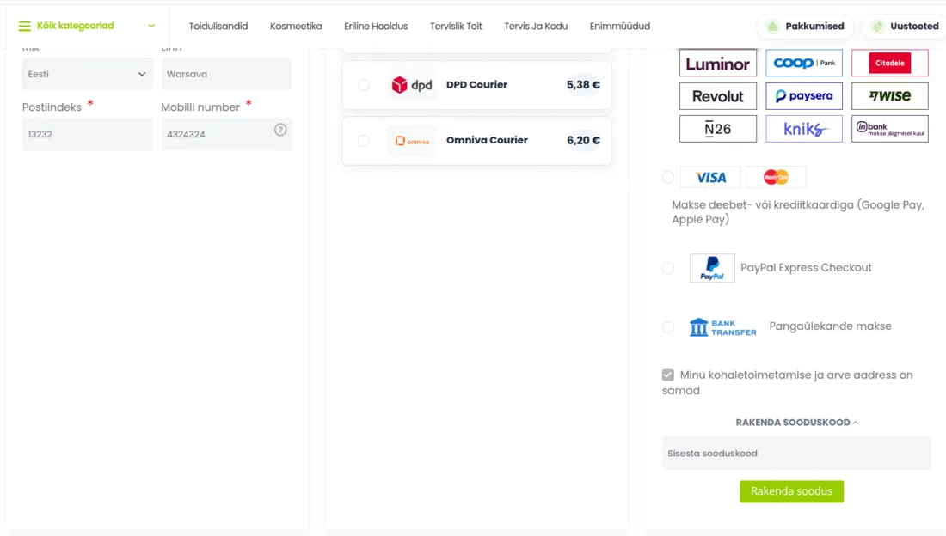Select the Pangaülekande makse radio button

(668, 327)
